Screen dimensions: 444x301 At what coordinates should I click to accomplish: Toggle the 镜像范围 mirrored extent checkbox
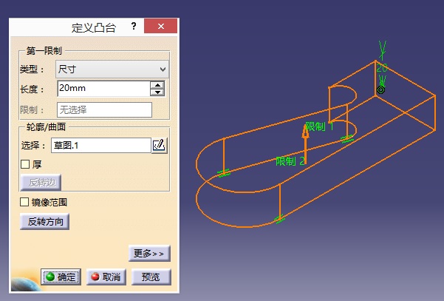pyautogui.click(x=25, y=202)
